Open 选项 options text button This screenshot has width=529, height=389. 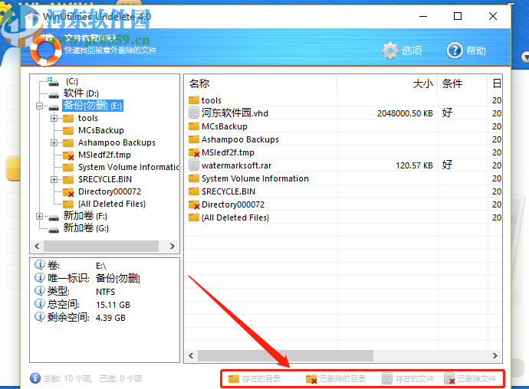[x=412, y=51]
